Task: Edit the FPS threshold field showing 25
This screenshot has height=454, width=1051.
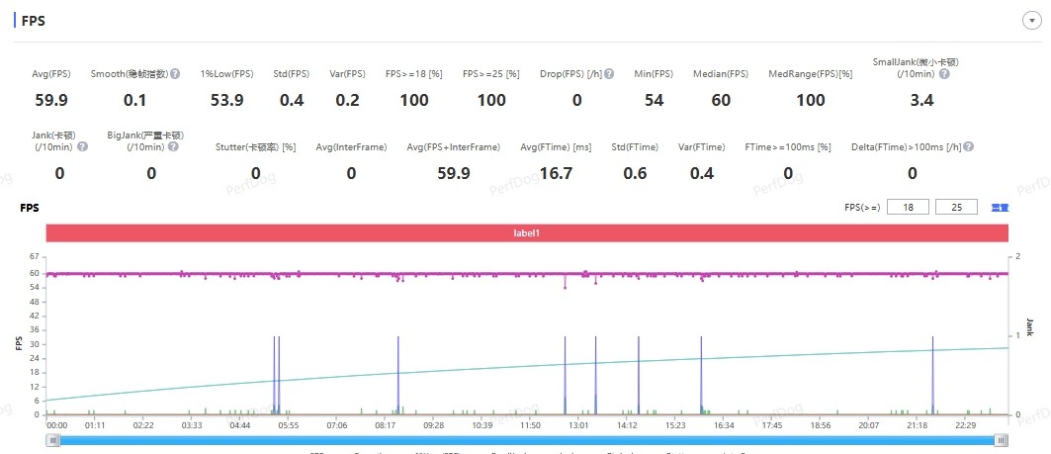Action: tap(956, 207)
